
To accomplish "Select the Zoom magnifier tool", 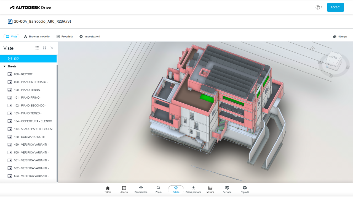I will coord(158,190).
